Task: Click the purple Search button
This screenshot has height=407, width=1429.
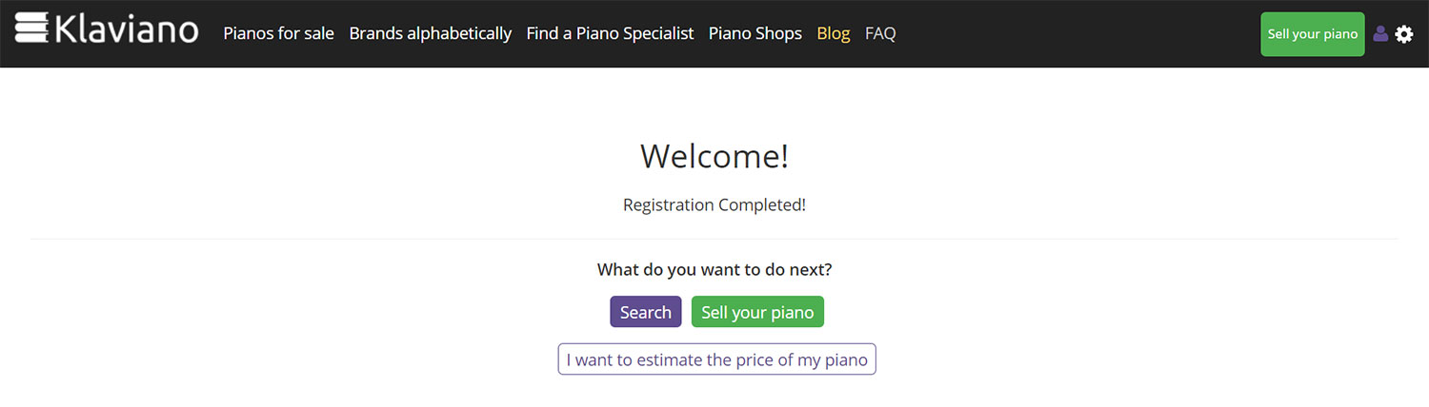Action: click(645, 312)
